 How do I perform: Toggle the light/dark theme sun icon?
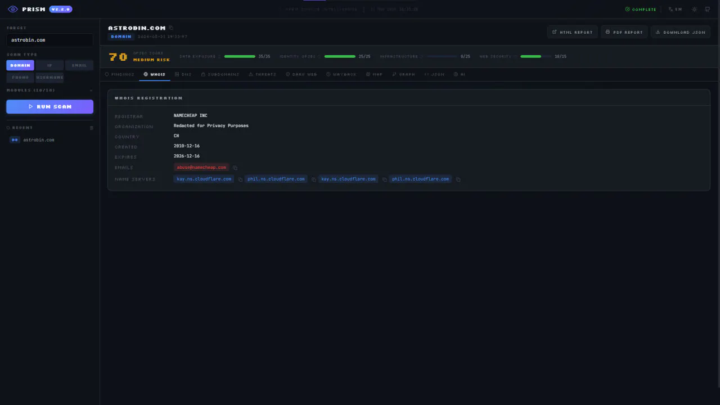[x=695, y=9]
